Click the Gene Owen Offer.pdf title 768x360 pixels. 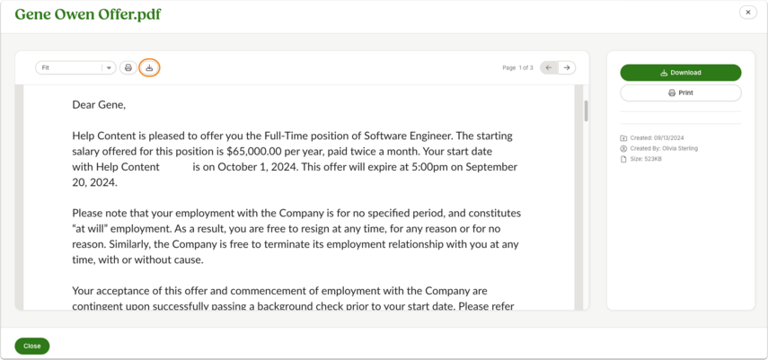click(x=88, y=14)
